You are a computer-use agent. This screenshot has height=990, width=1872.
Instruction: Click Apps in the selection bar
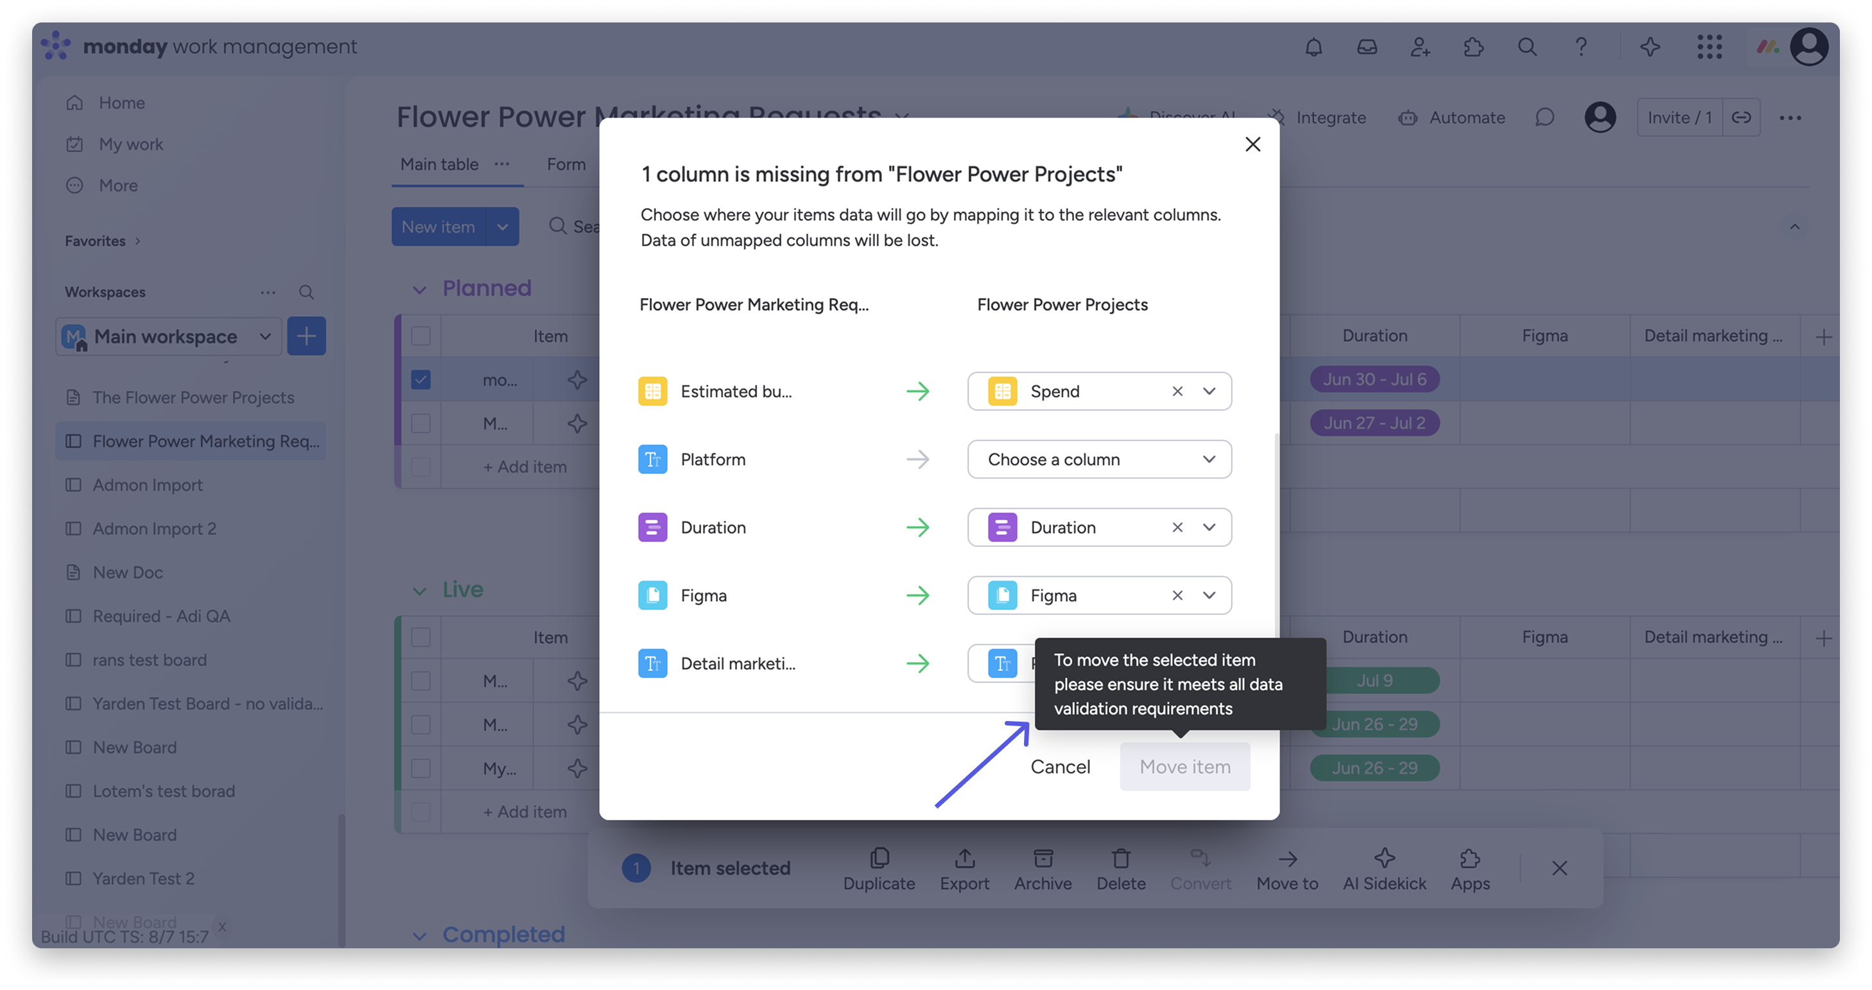(1470, 869)
